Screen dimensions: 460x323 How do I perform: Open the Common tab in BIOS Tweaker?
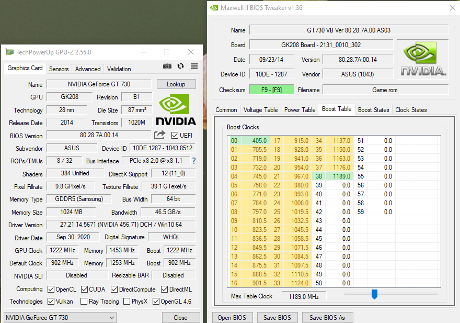[226, 109]
